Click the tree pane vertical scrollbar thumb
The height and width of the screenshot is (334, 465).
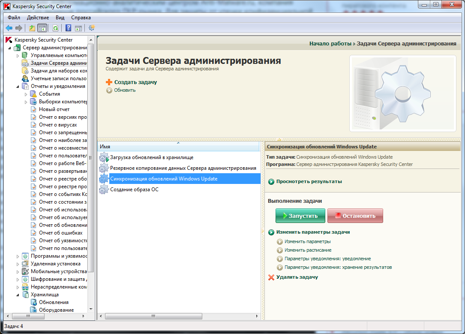[91, 158]
